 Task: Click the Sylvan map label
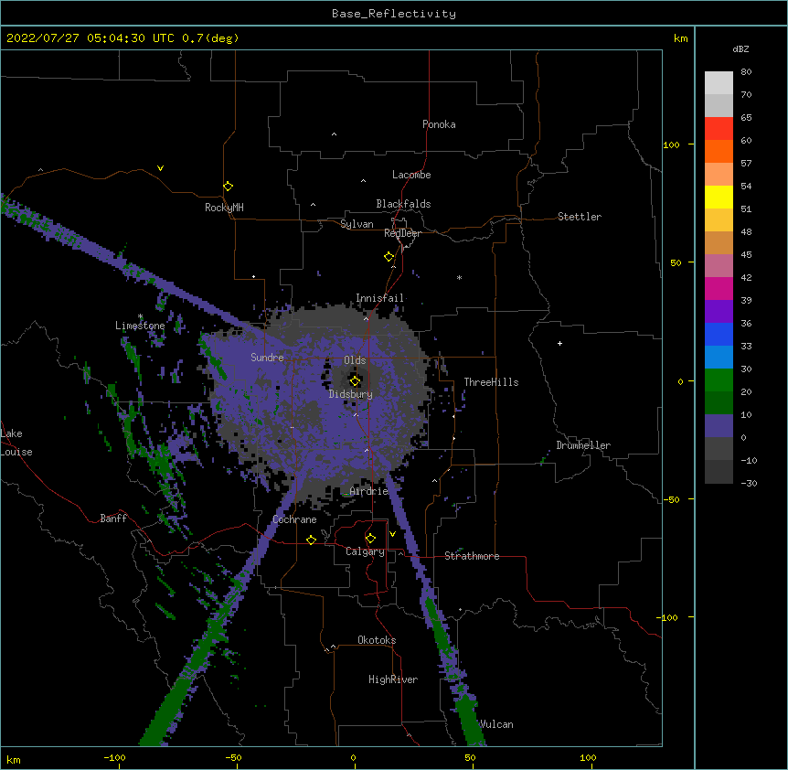[x=357, y=224]
